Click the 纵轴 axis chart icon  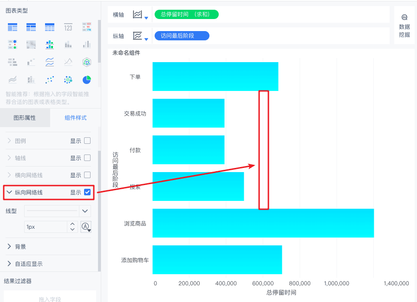click(137, 36)
